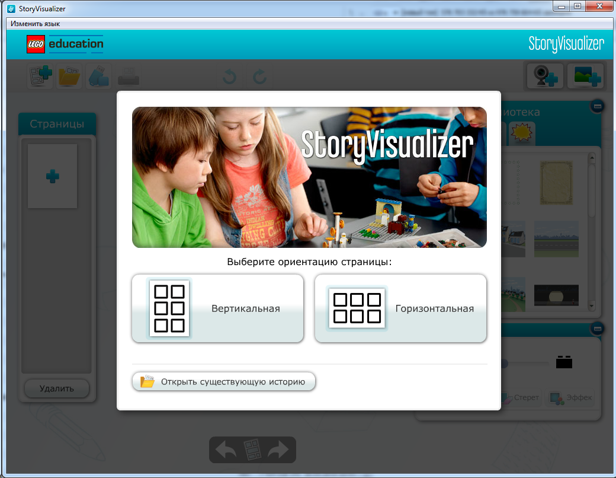This screenshot has width=616, height=478.
Task: Select the night moon background thumbnail
Action: point(556,295)
